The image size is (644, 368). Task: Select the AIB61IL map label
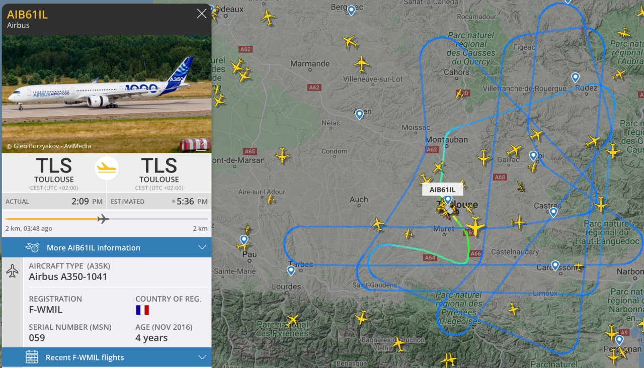[442, 190]
